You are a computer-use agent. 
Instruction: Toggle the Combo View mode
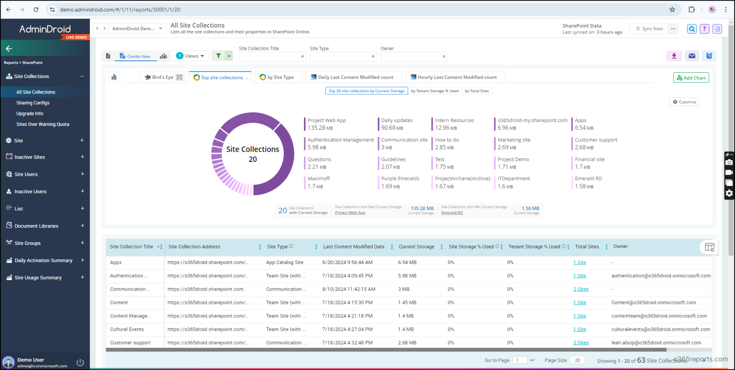pos(135,56)
